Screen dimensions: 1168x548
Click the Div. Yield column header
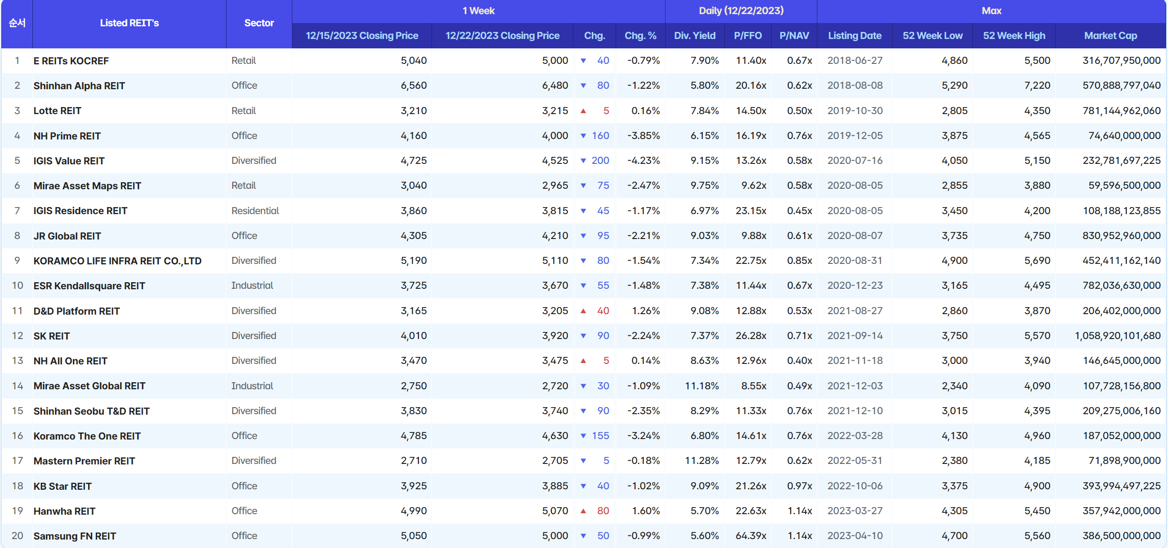click(x=695, y=36)
